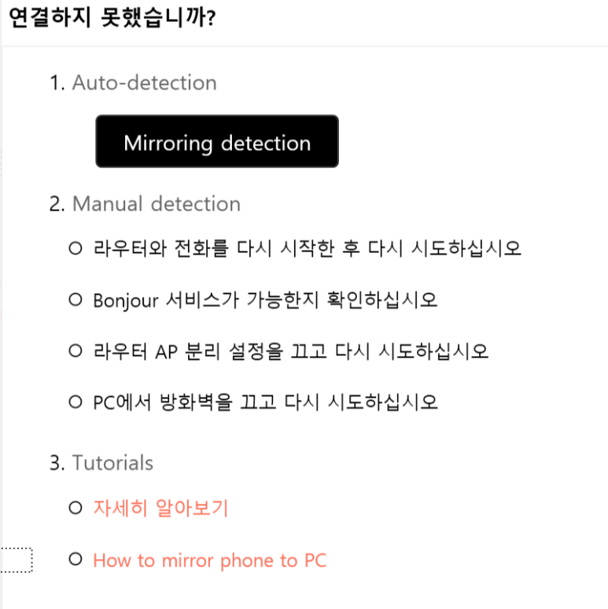This screenshot has height=609, width=608.
Task: Click the 라우터 AP 분리 설정을 끄고 tip
Action: coord(291,351)
